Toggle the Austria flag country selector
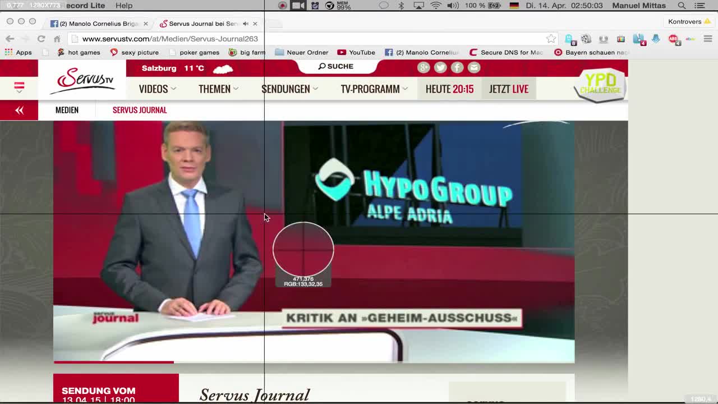 coord(19,87)
